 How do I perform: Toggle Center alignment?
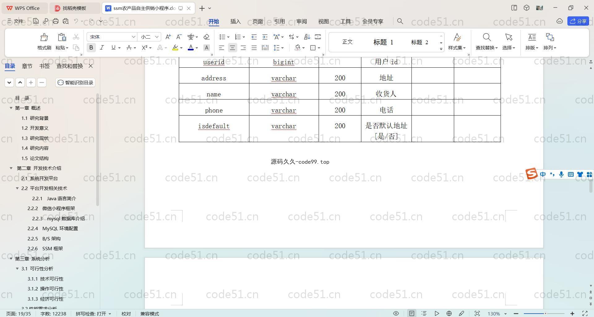233,48
